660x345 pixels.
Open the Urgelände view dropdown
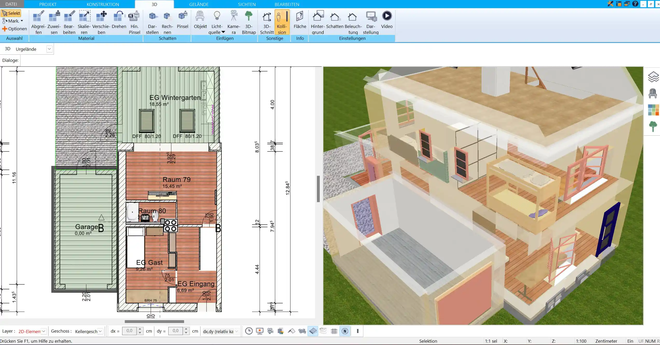pyautogui.click(x=49, y=49)
